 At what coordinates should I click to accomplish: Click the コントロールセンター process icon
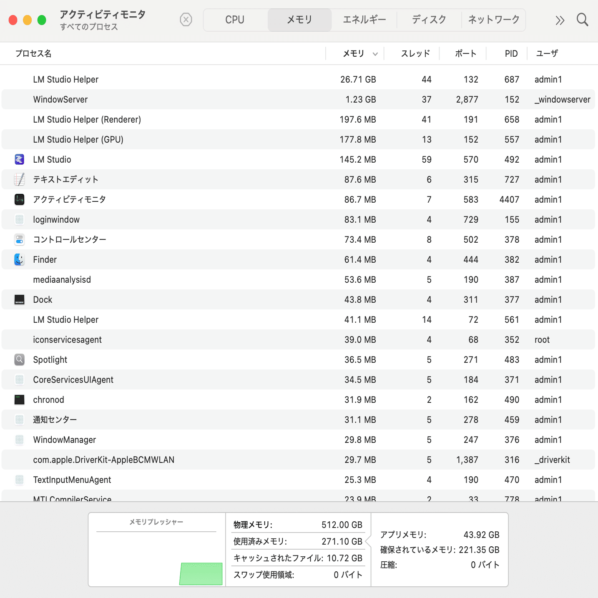tap(20, 239)
